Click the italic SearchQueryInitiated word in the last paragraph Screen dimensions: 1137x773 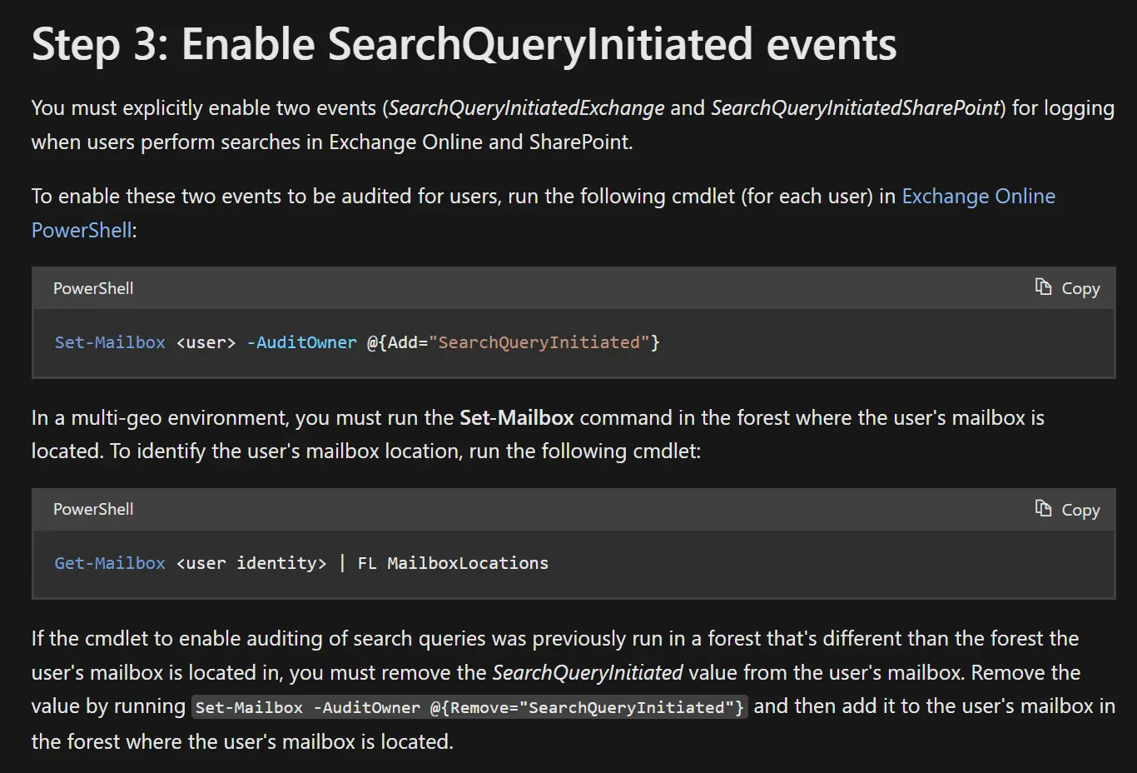coord(588,672)
